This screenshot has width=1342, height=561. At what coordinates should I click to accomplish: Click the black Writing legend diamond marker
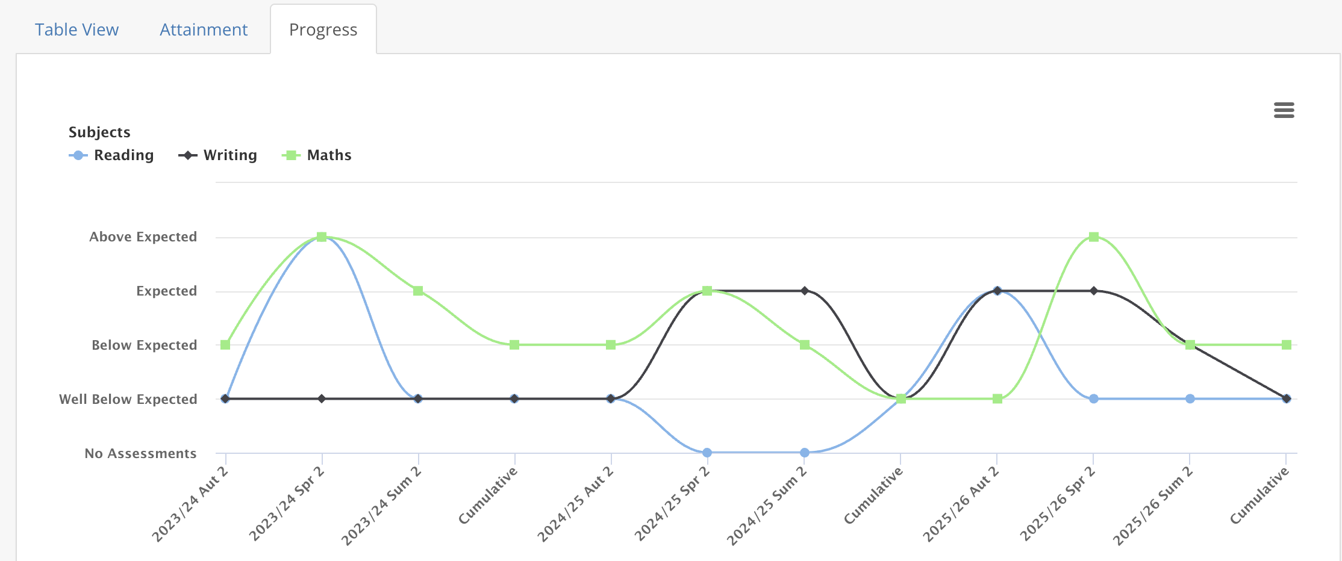coord(188,155)
